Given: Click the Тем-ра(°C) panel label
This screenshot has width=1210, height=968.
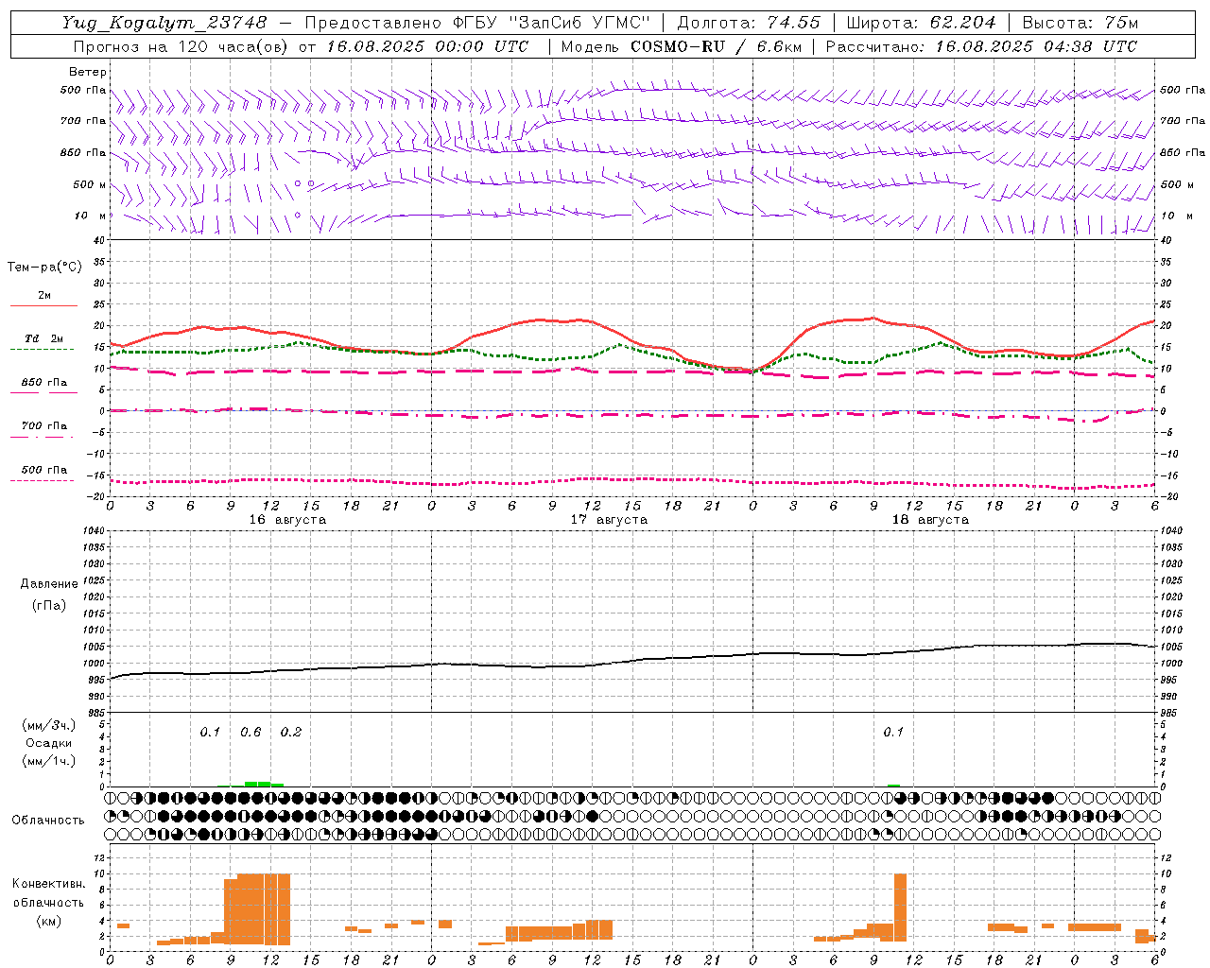Looking at the screenshot, I should click(44, 268).
